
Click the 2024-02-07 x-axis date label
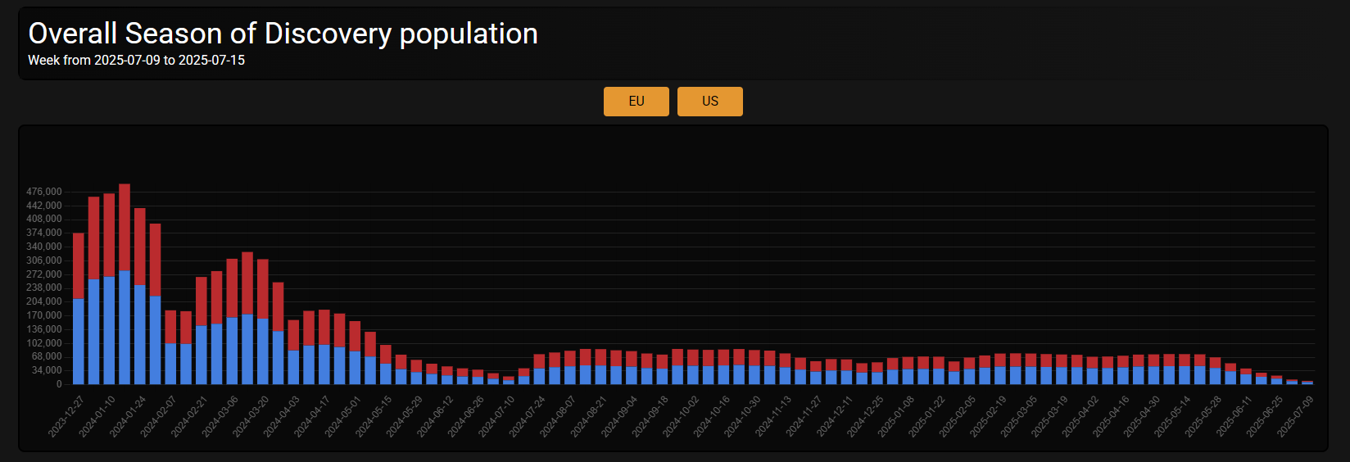[158, 416]
